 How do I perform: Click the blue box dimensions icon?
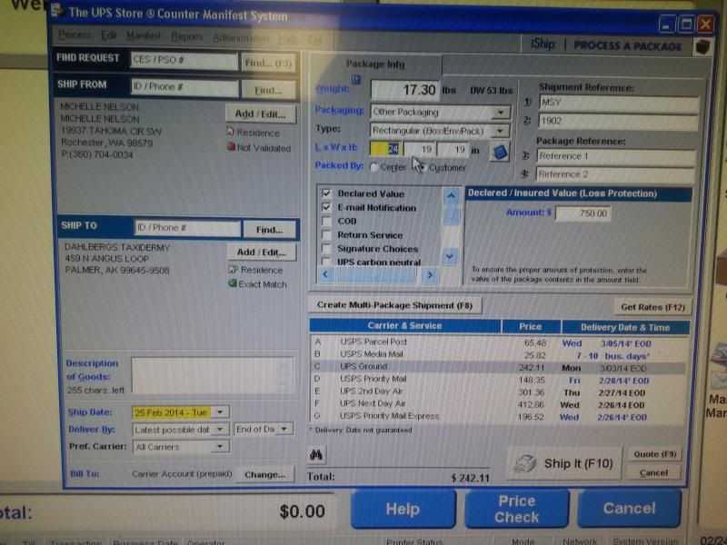click(498, 152)
